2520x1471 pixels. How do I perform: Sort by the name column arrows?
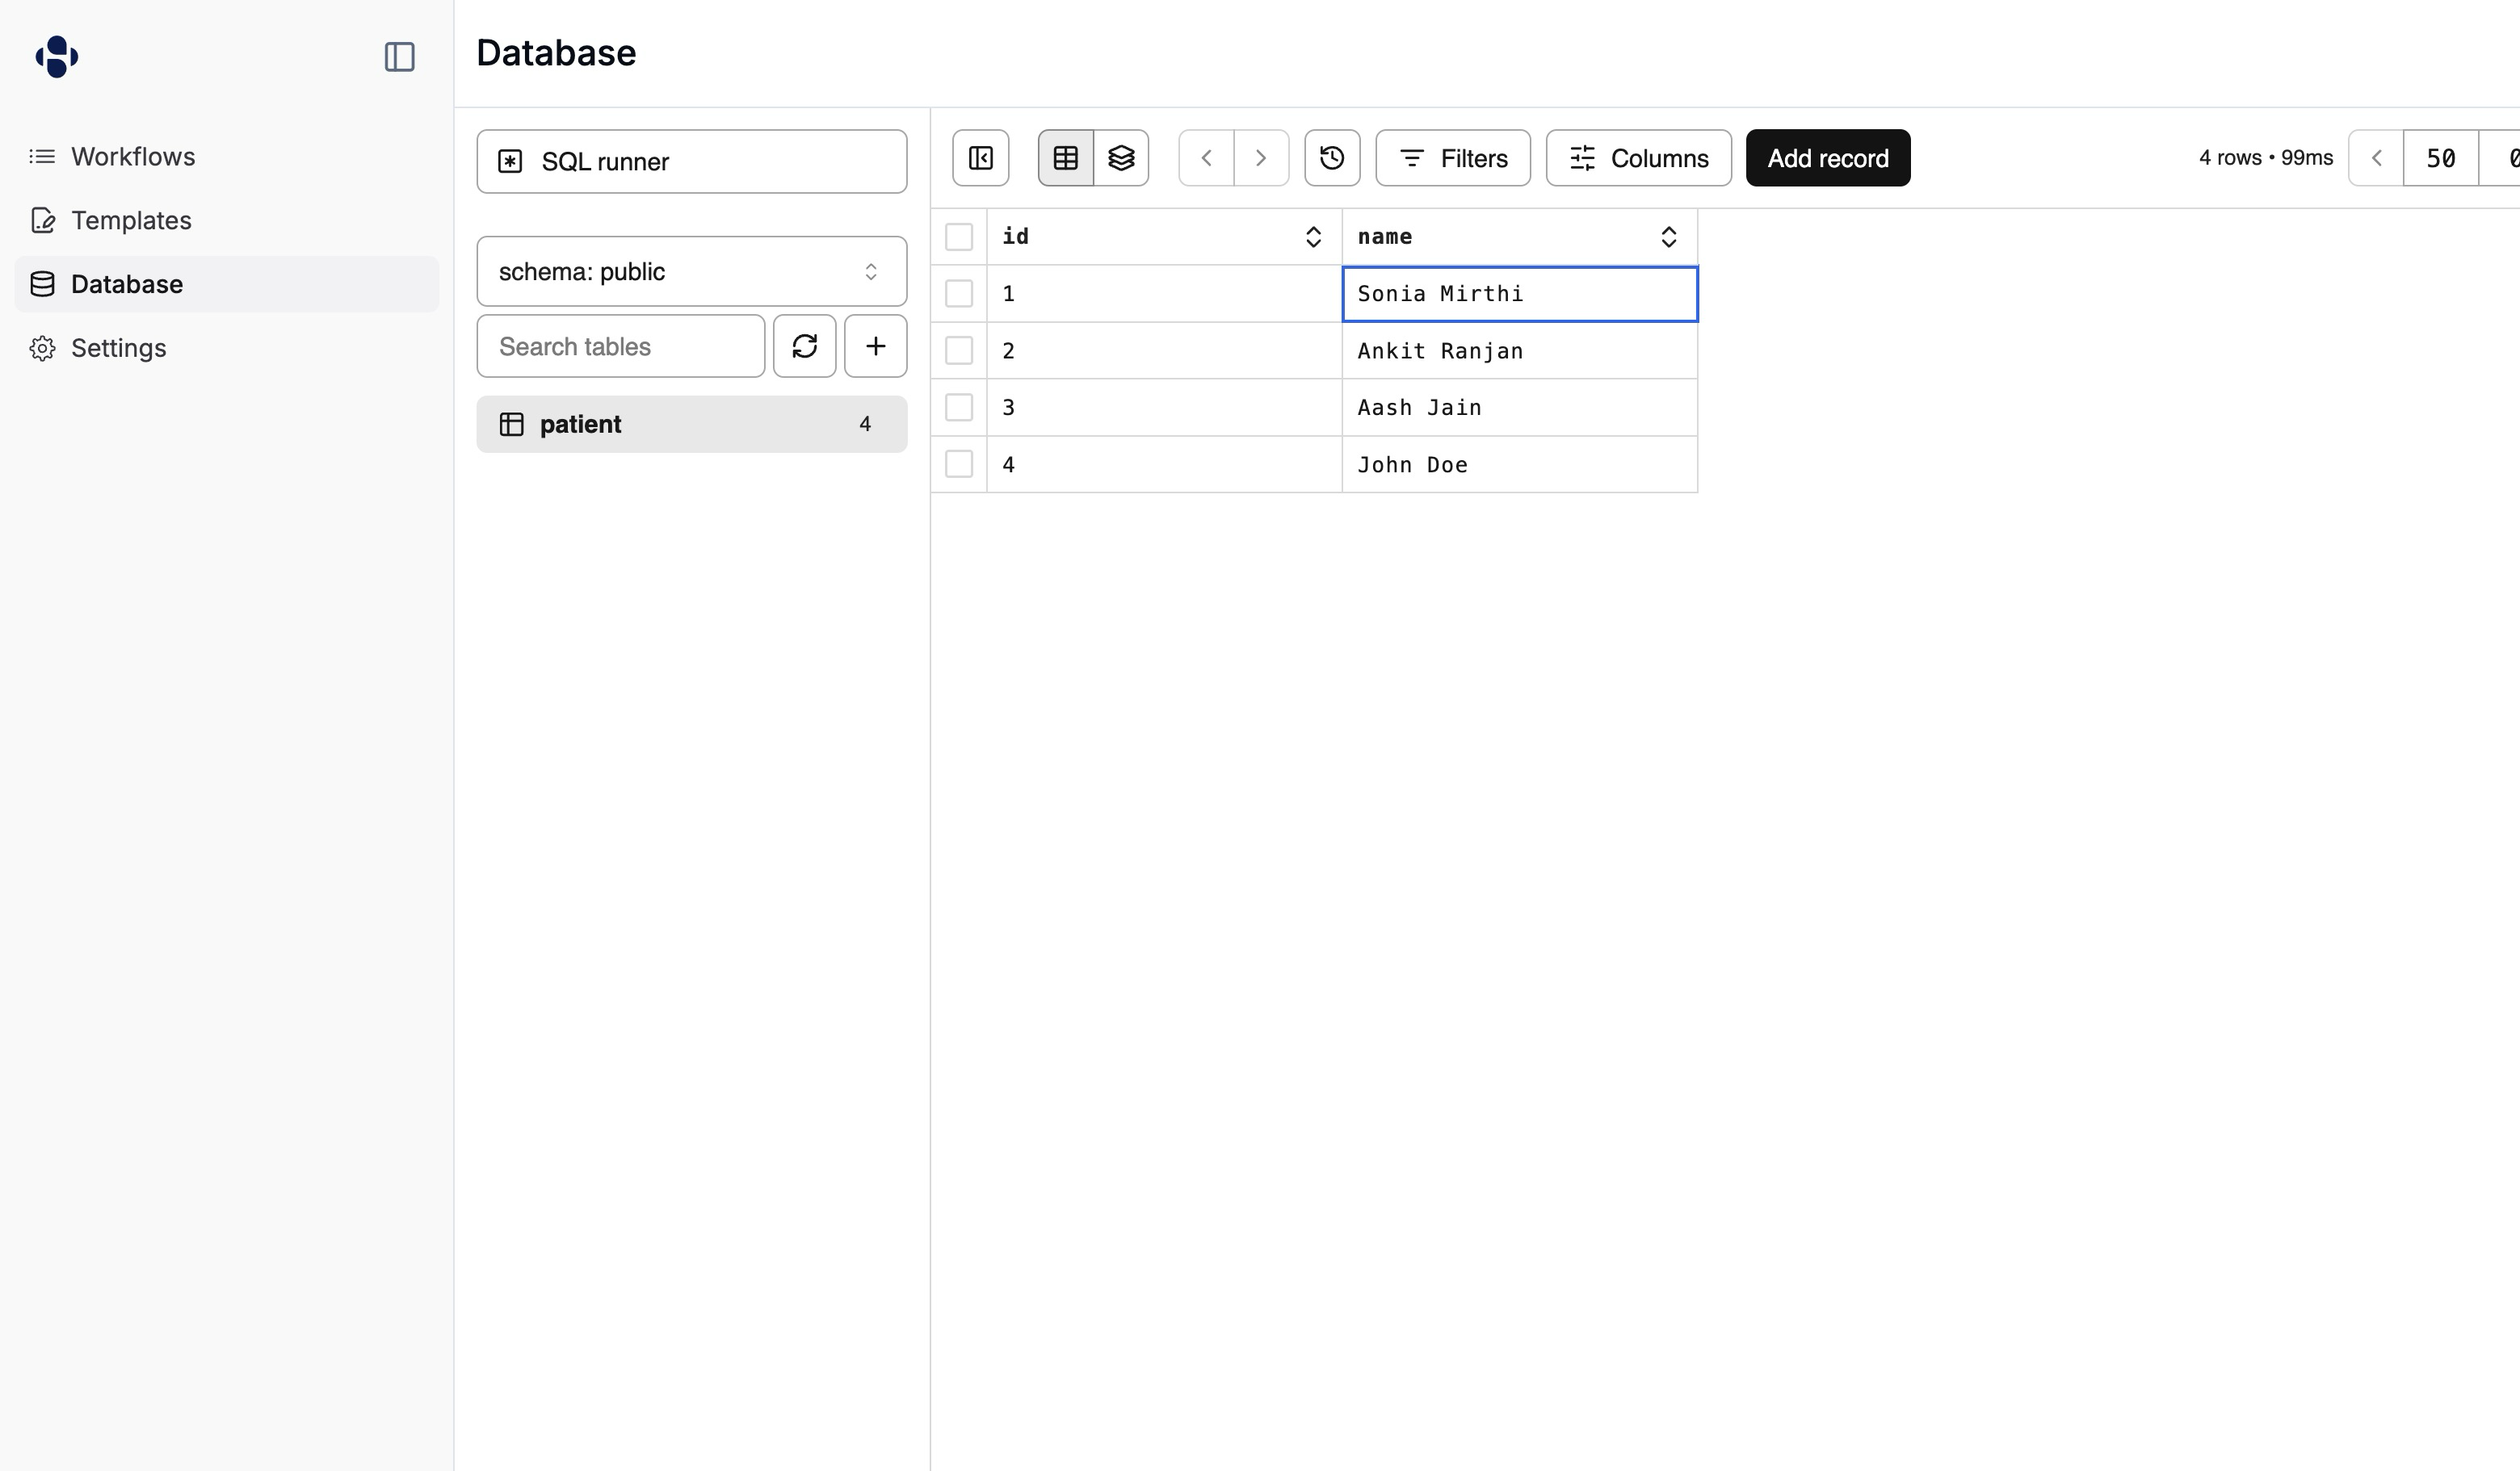(1668, 237)
